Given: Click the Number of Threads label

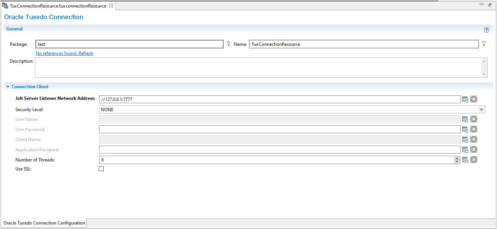Looking at the screenshot, I should 35,160.
